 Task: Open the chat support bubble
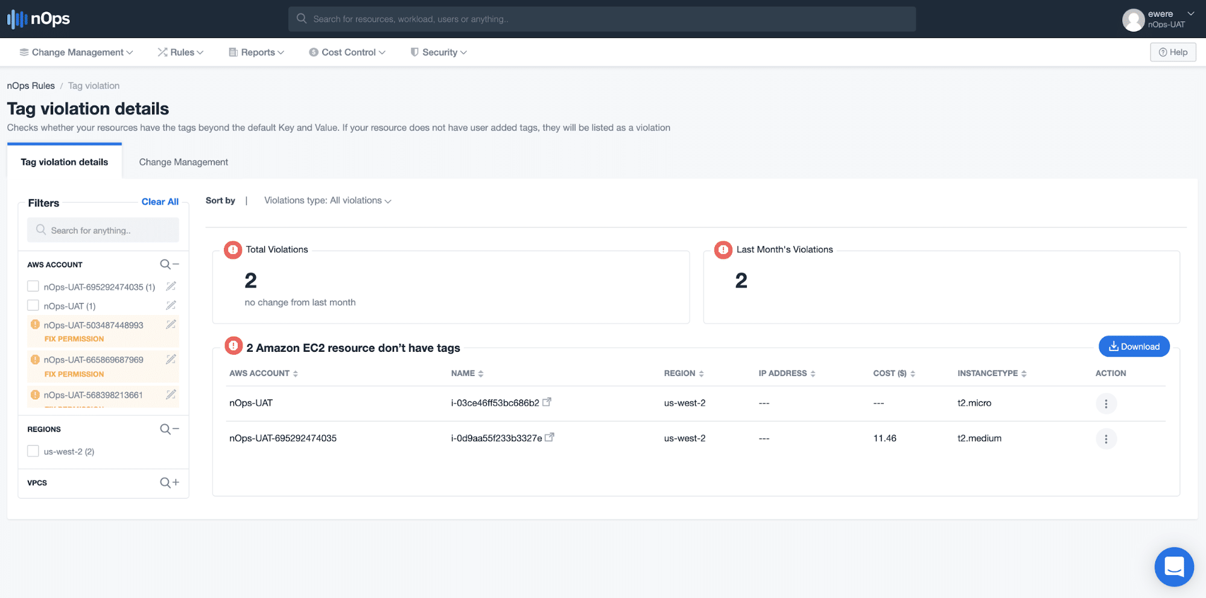(1174, 567)
